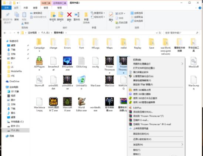This screenshot has height=156, width=203.
Task: Open the recent locations dropdown arrow
Action: click(x=14, y=33)
